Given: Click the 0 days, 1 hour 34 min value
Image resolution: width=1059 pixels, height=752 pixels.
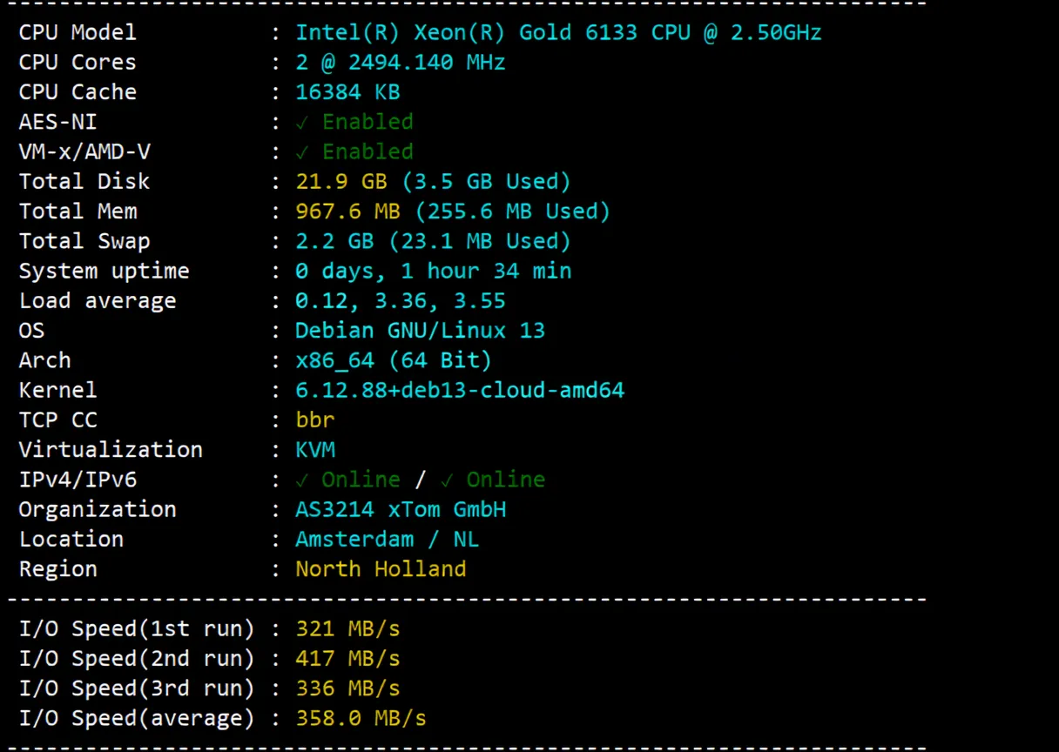Looking at the screenshot, I should pos(433,272).
